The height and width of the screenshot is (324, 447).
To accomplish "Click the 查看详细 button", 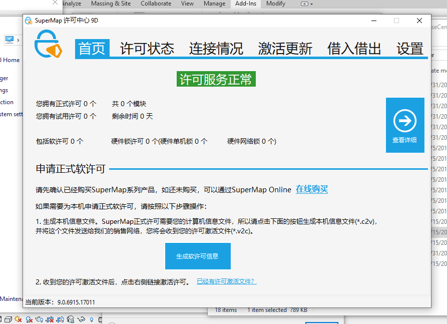I will (x=405, y=125).
